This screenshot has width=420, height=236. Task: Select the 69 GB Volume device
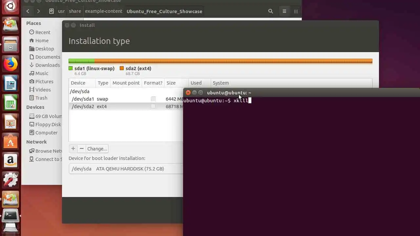[45, 116]
